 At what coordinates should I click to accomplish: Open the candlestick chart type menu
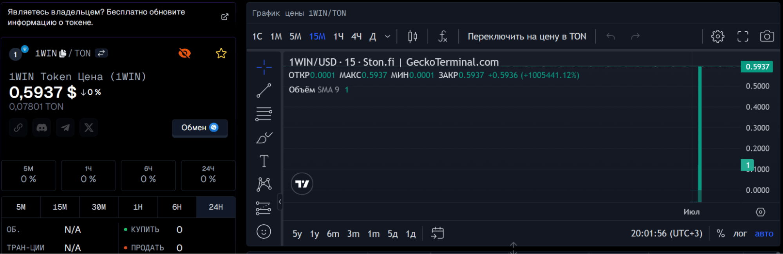coord(412,36)
